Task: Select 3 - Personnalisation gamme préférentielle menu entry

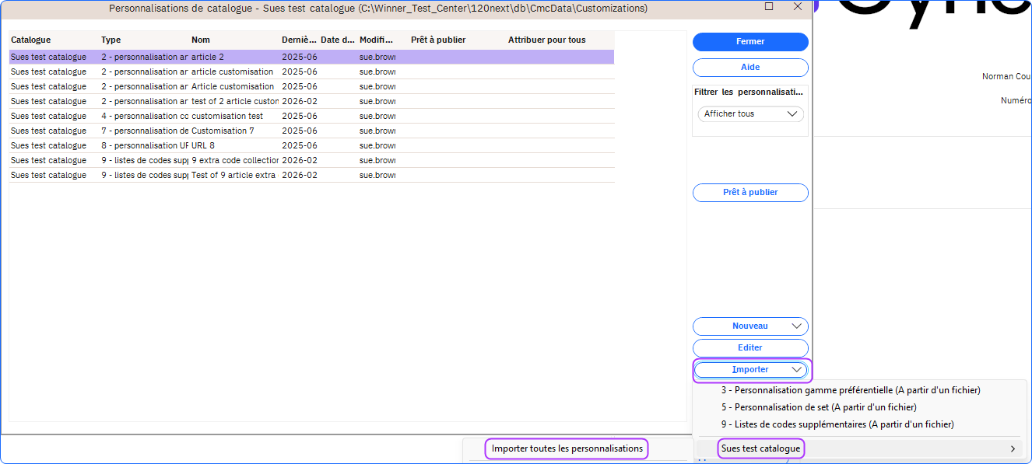Action: point(850,390)
